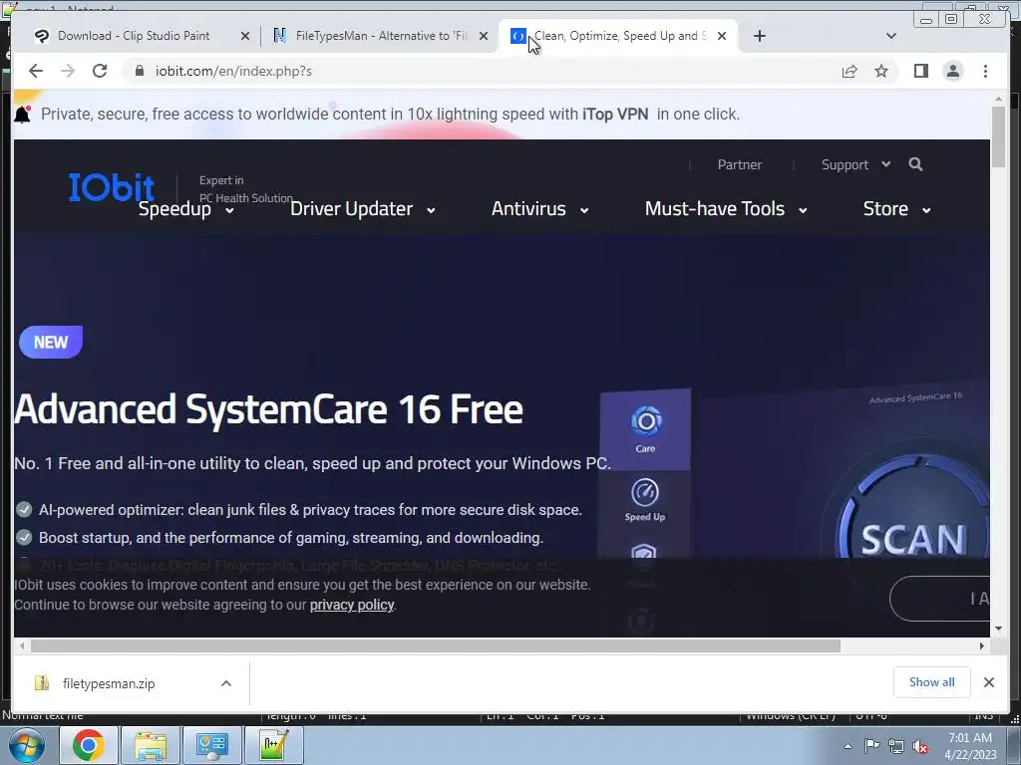This screenshot has height=765, width=1021.
Task: Click the muted volume tray icon
Action: [x=920, y=746]
